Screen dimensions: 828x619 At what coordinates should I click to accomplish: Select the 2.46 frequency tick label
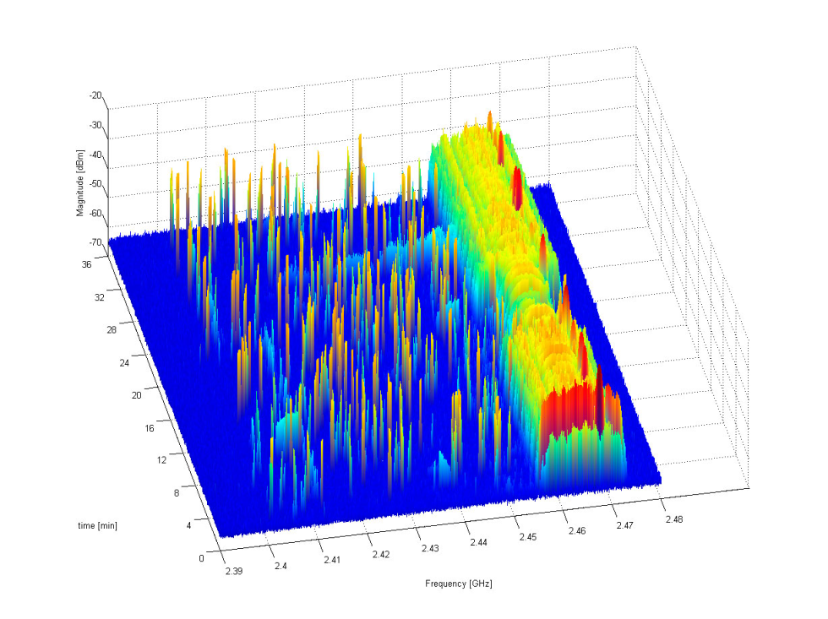click(x=577, y=531)
